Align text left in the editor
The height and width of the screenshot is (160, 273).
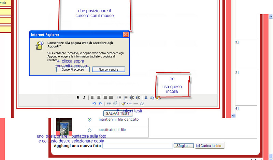92,97
